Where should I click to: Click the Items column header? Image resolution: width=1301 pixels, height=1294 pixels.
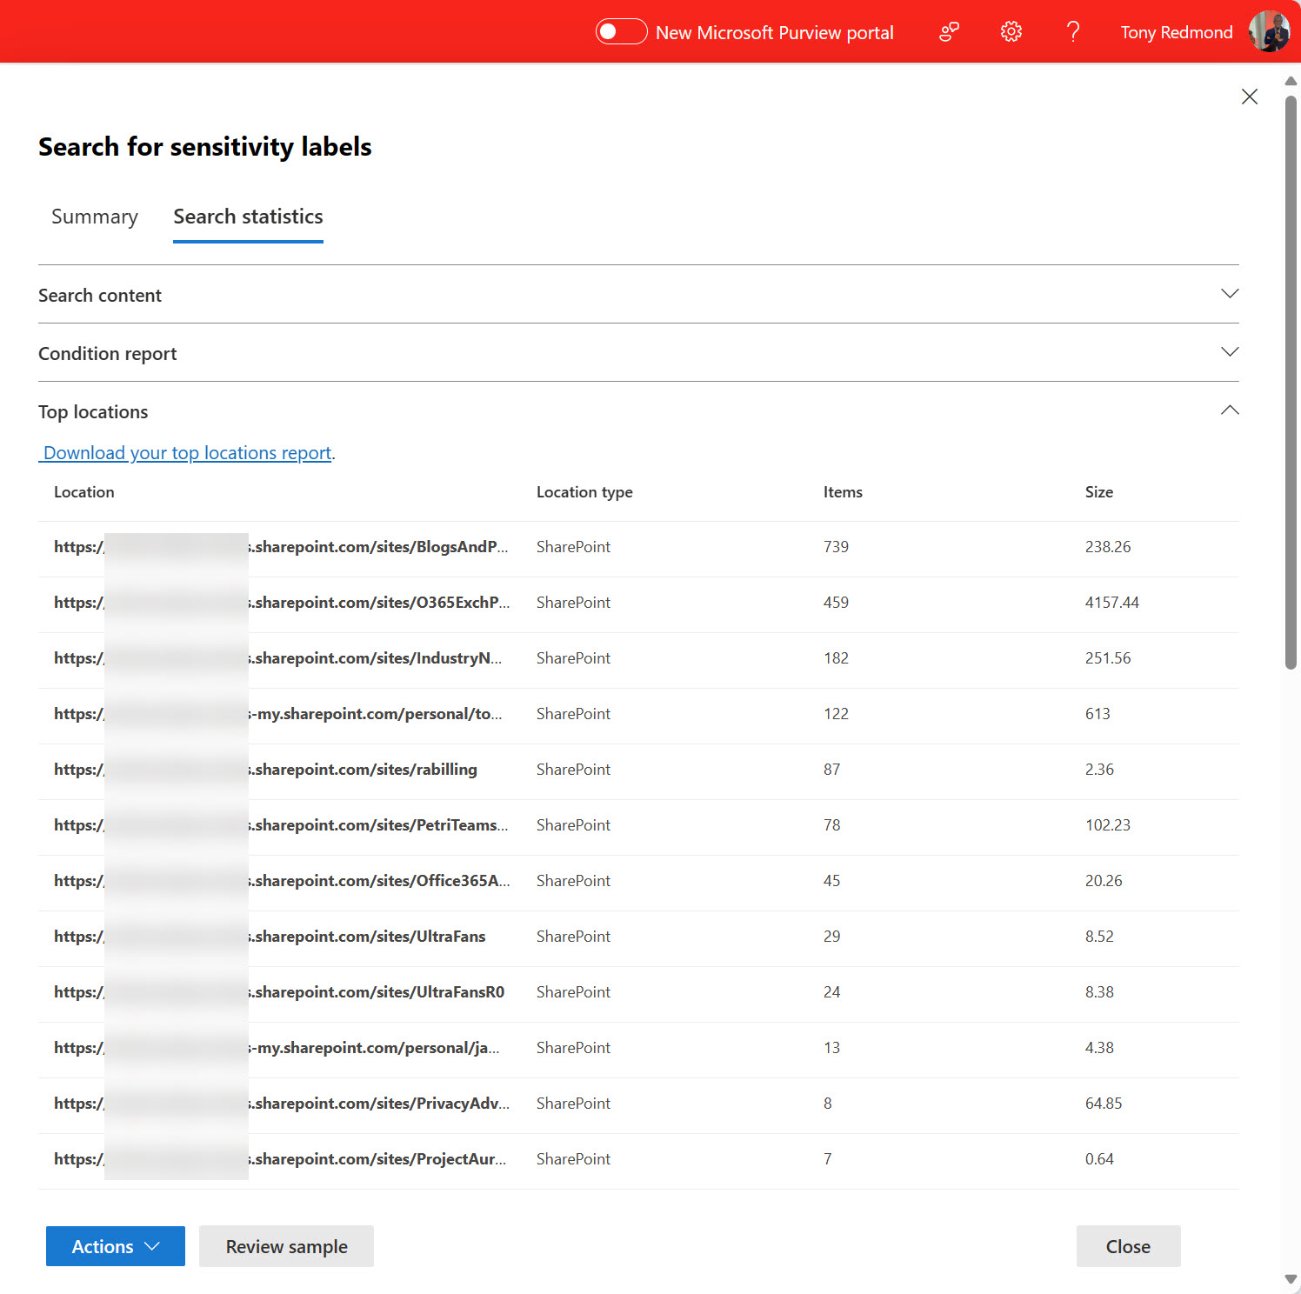tap(843, 492)
